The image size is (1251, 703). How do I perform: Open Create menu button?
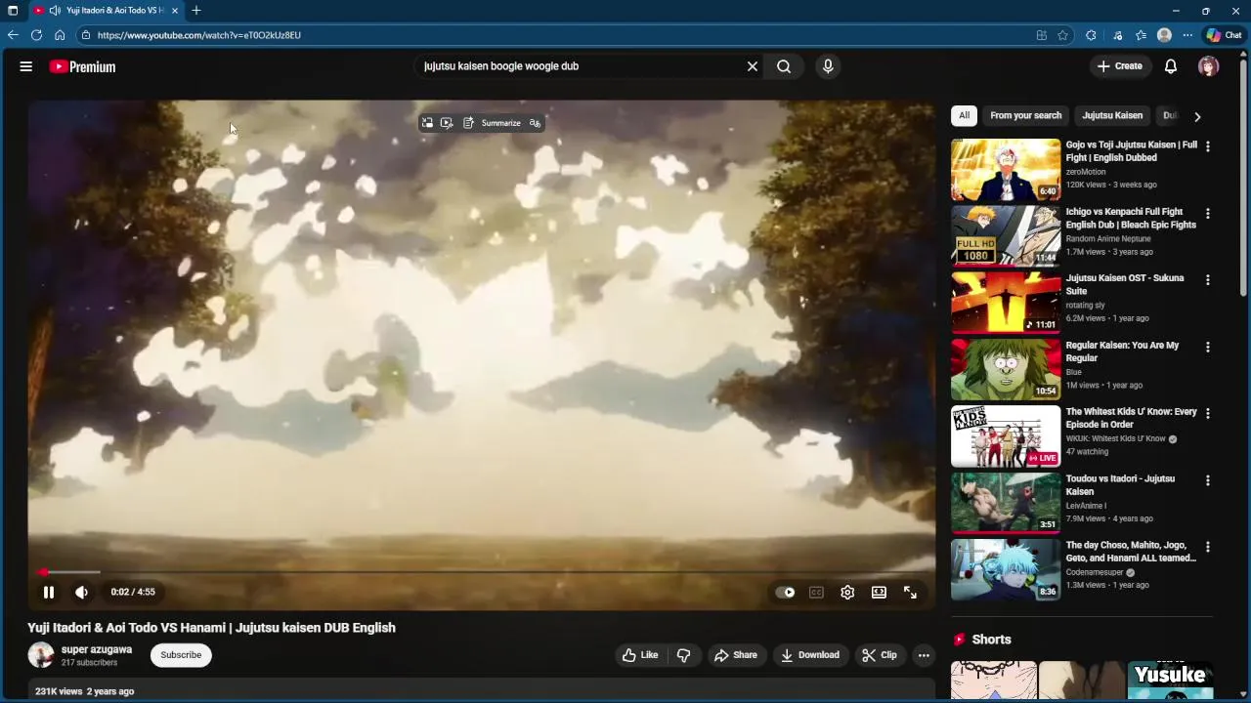pyautogui.click(x=1120, y=66)
